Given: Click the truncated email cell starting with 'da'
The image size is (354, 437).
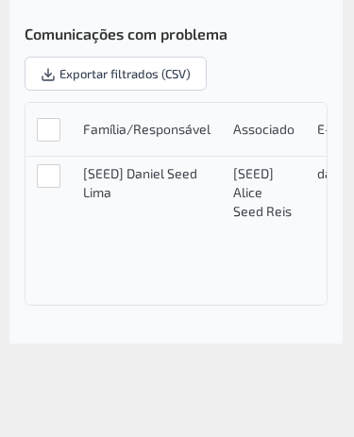Looking at the screenshot, I should [322, 174].
